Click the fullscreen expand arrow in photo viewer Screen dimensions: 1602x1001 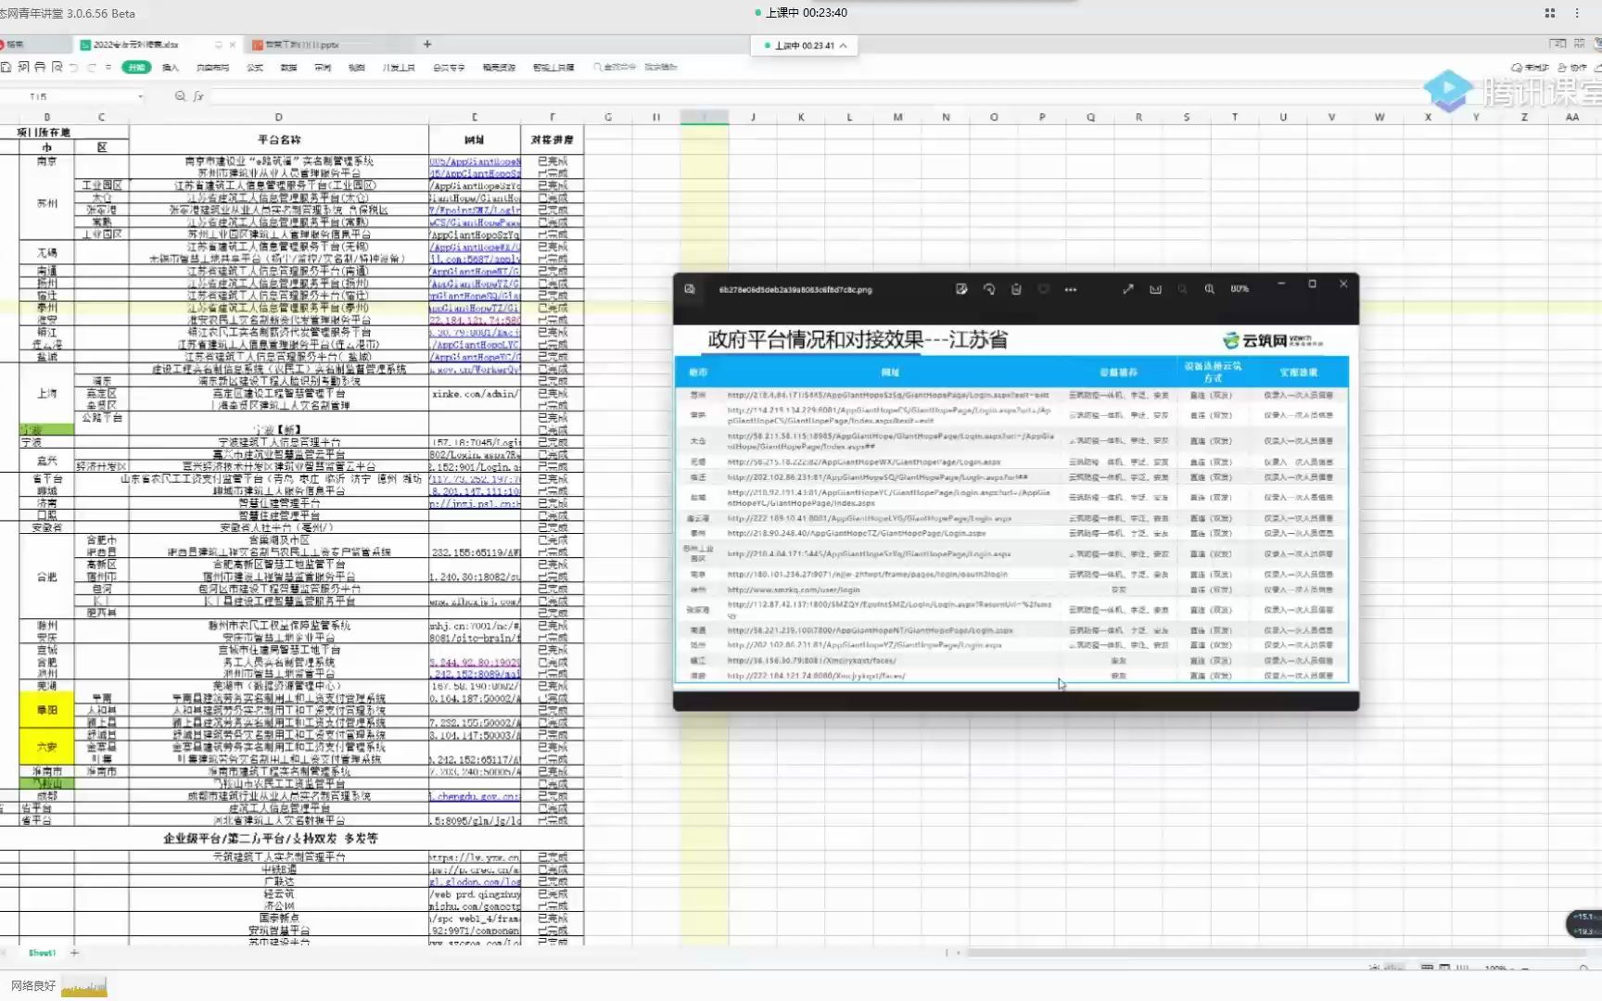(1128, 289)
